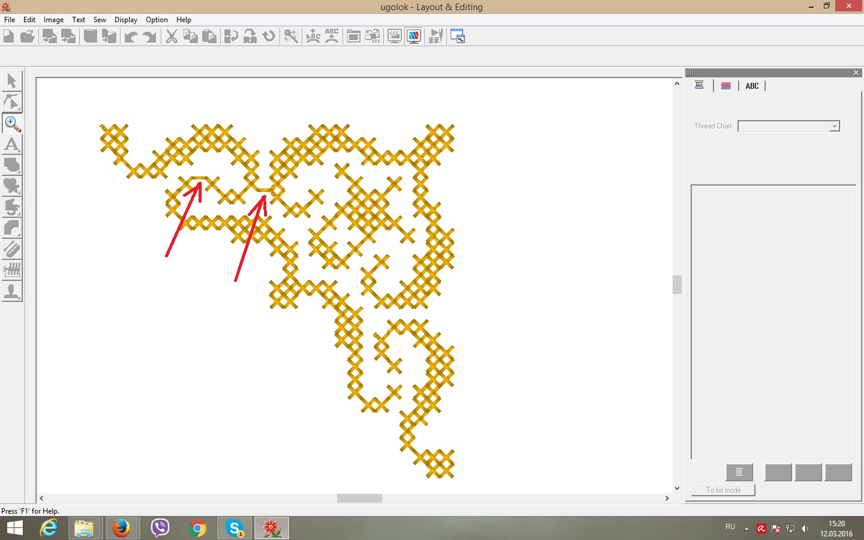Click the design property toolbar icon
The height and width of the screenshot is (540, 864).
click(353, 37)
